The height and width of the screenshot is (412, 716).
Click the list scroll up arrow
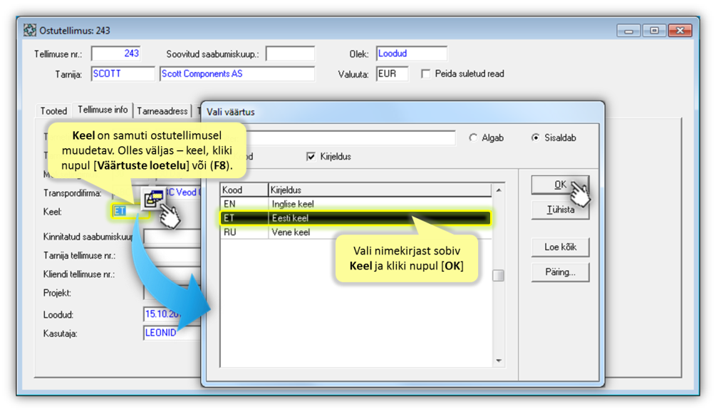[499, 190]
